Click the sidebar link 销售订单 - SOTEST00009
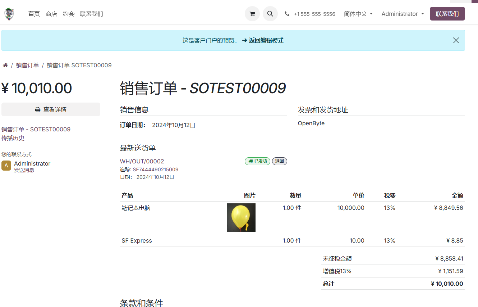The image size is (478, 307). 36,129
